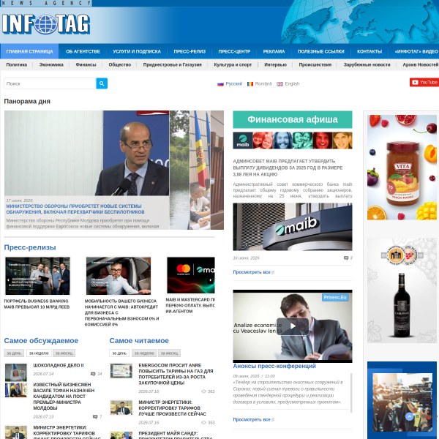Image resolution: width=439 pixels, height=439 pixels.
Task: Click views eye icon showing 353
Action: click(203, 422)
